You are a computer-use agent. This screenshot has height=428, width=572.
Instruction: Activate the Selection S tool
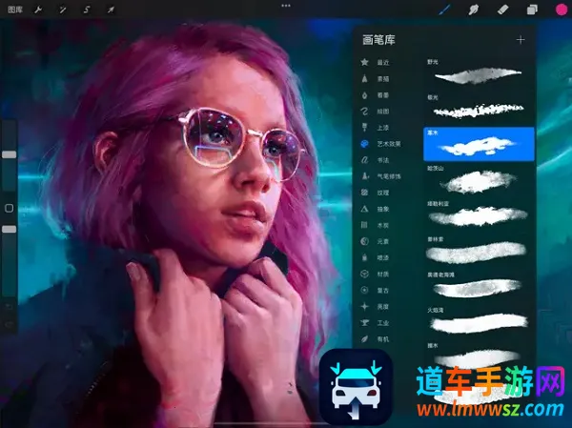[x=87, y=10]
